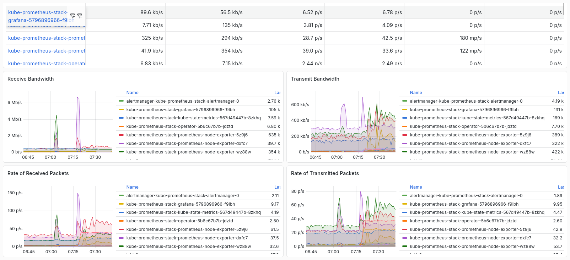The height and width of the screenshot is (260, 570).
Task: Sort the Receive Bandwidth legend by Name
Action: (x=132, y=93)
